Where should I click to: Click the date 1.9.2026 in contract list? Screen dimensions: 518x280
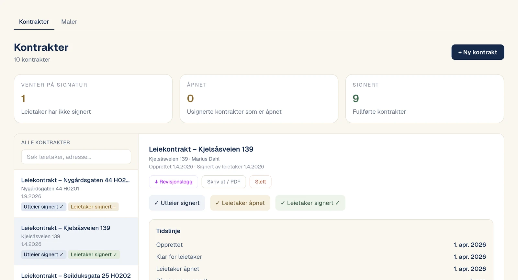pos(31,196)
